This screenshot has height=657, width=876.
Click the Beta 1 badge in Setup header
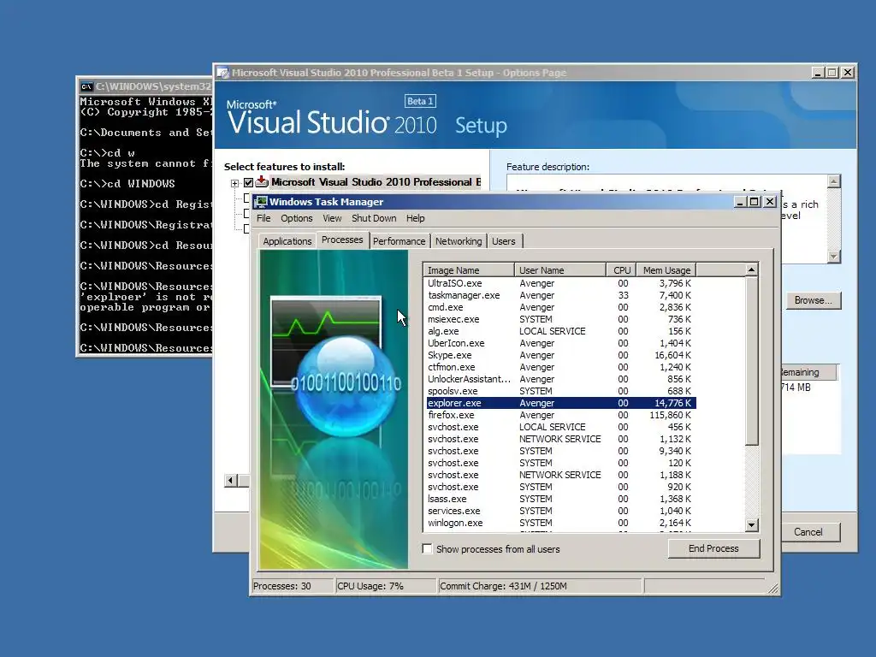click(420, 101)
